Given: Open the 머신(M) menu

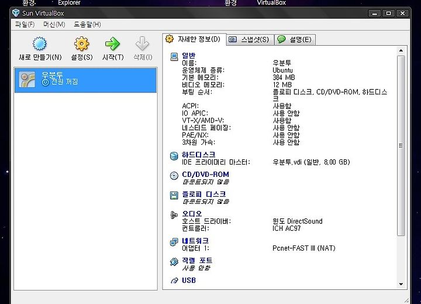Looking at the screenshot, I should point(54,25).
